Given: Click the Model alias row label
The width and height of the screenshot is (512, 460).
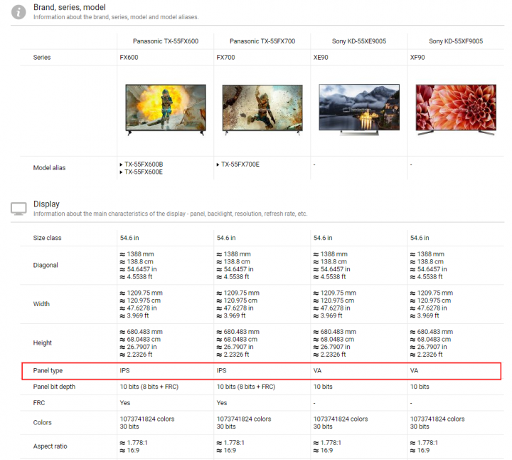Looking at the screenshot, I should pos(49,168).
